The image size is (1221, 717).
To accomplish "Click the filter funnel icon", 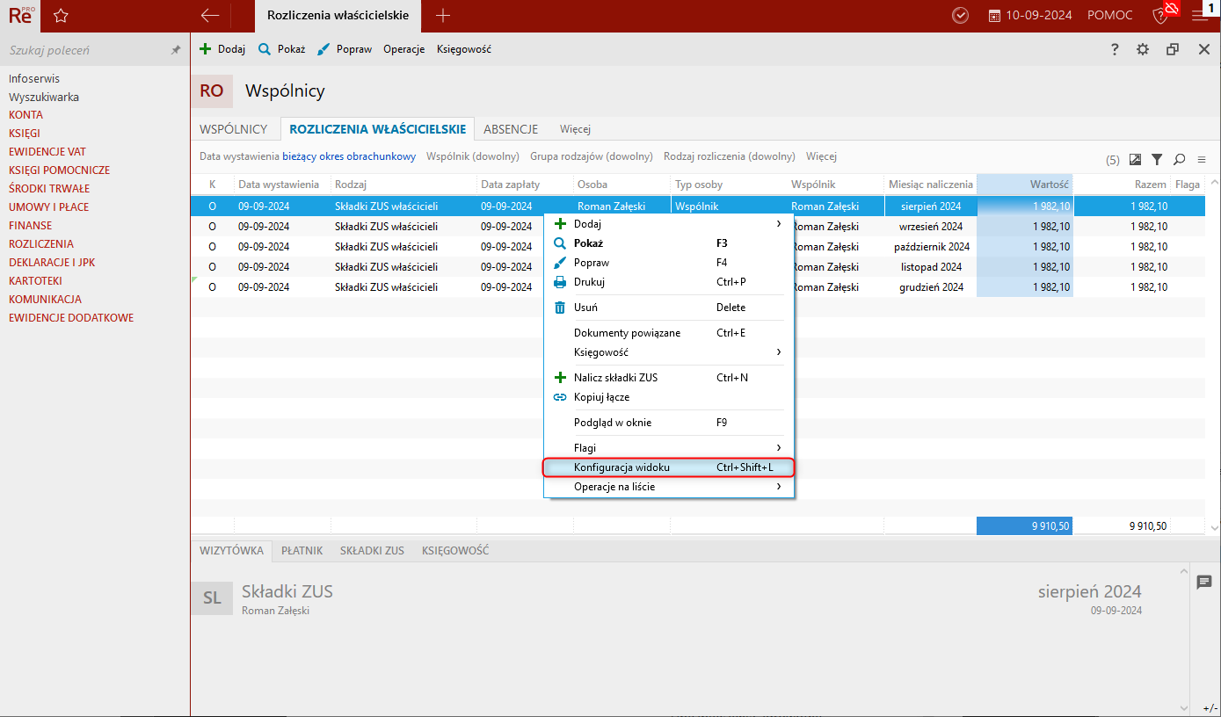I will click(x=1157, y=160).
